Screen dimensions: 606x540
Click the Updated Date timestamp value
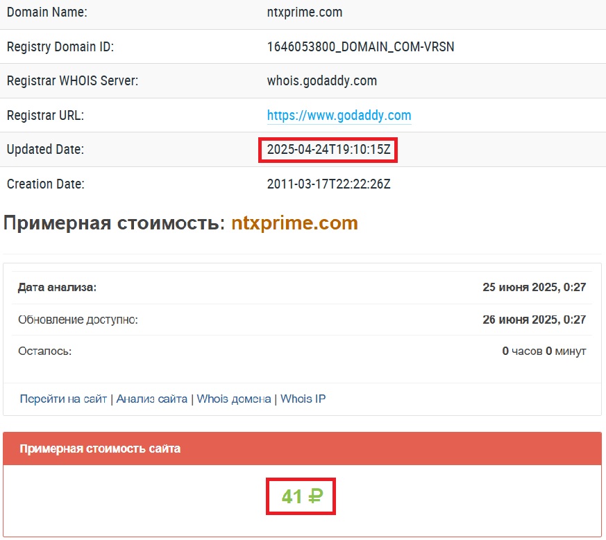[x=328, y=150]
